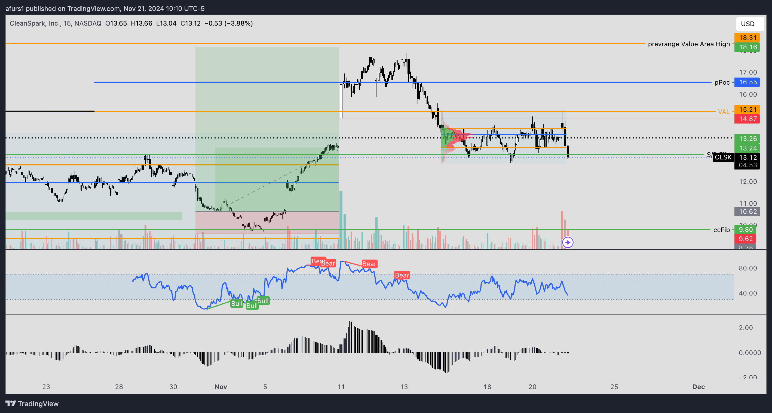Click the date axis label 5
772x413 pixels.
(265, 387)
